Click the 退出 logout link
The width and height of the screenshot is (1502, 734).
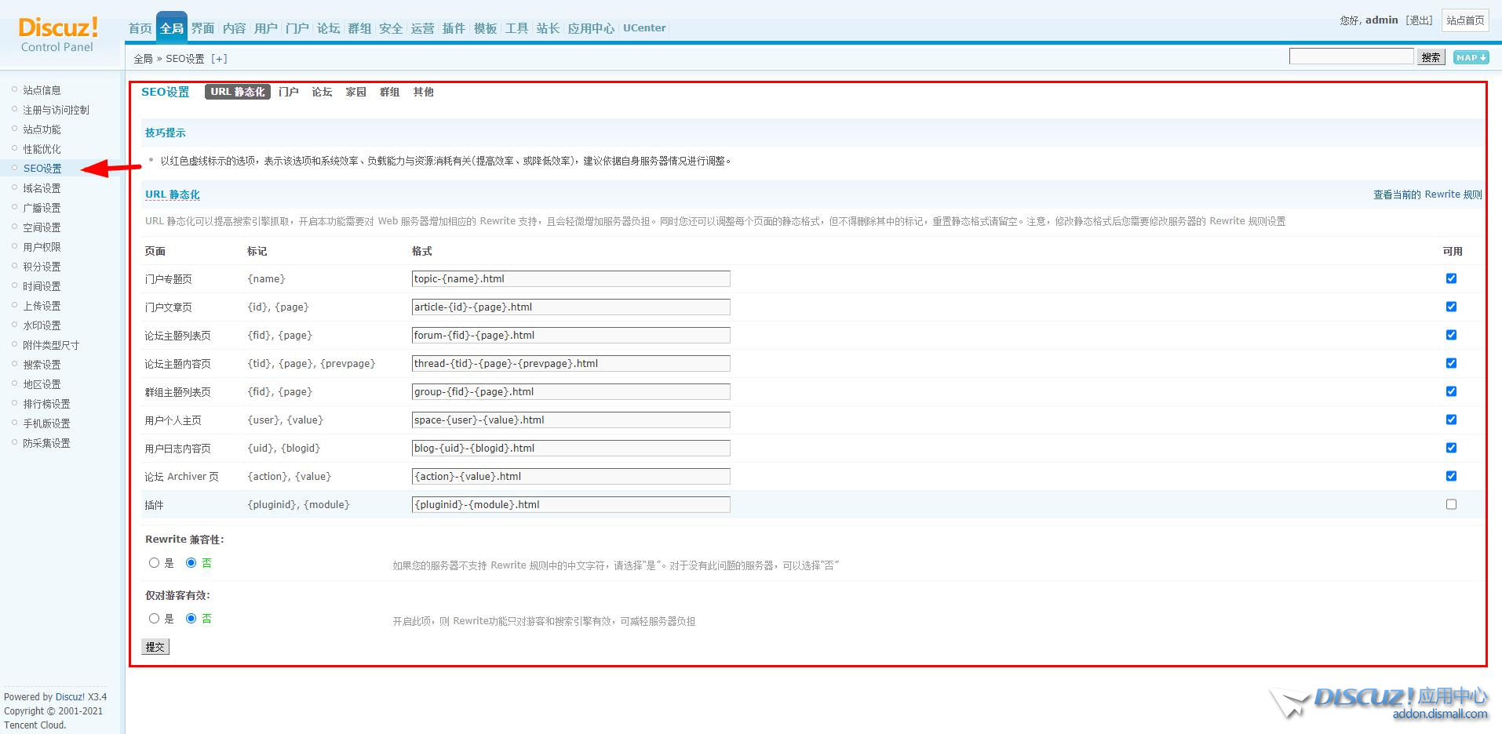click(1419, 20)
